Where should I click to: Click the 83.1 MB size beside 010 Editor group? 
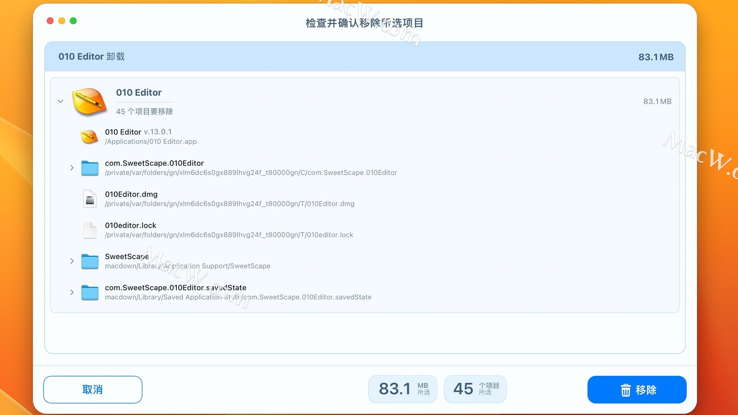tap(657, 101)
